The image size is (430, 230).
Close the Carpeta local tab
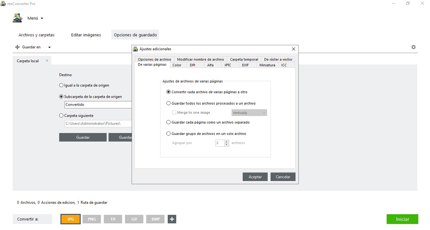pos(47,61)
